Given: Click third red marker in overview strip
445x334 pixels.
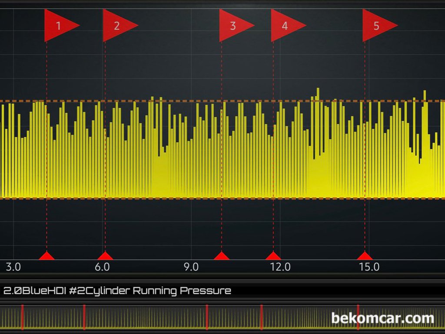Looking at the screenshot, I should 207,317.
